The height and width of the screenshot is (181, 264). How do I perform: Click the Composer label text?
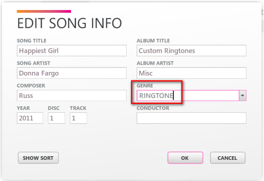point(31,86)
